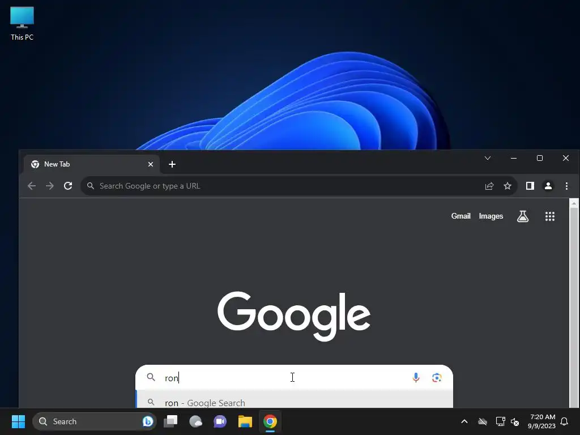Bookmark this tab with the star
The image size is (580, 435).
(507, 186)
